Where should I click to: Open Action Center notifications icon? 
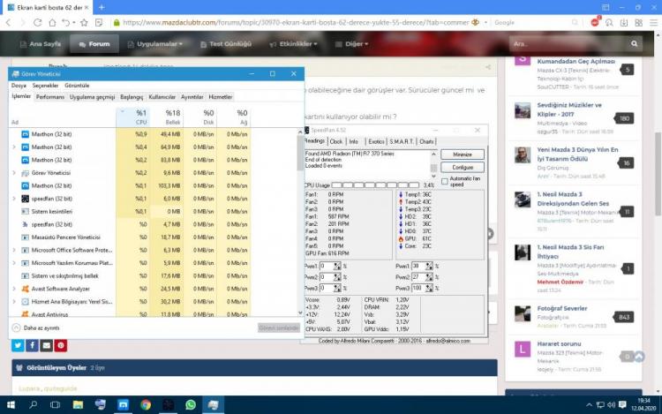[x=622, y=405]
